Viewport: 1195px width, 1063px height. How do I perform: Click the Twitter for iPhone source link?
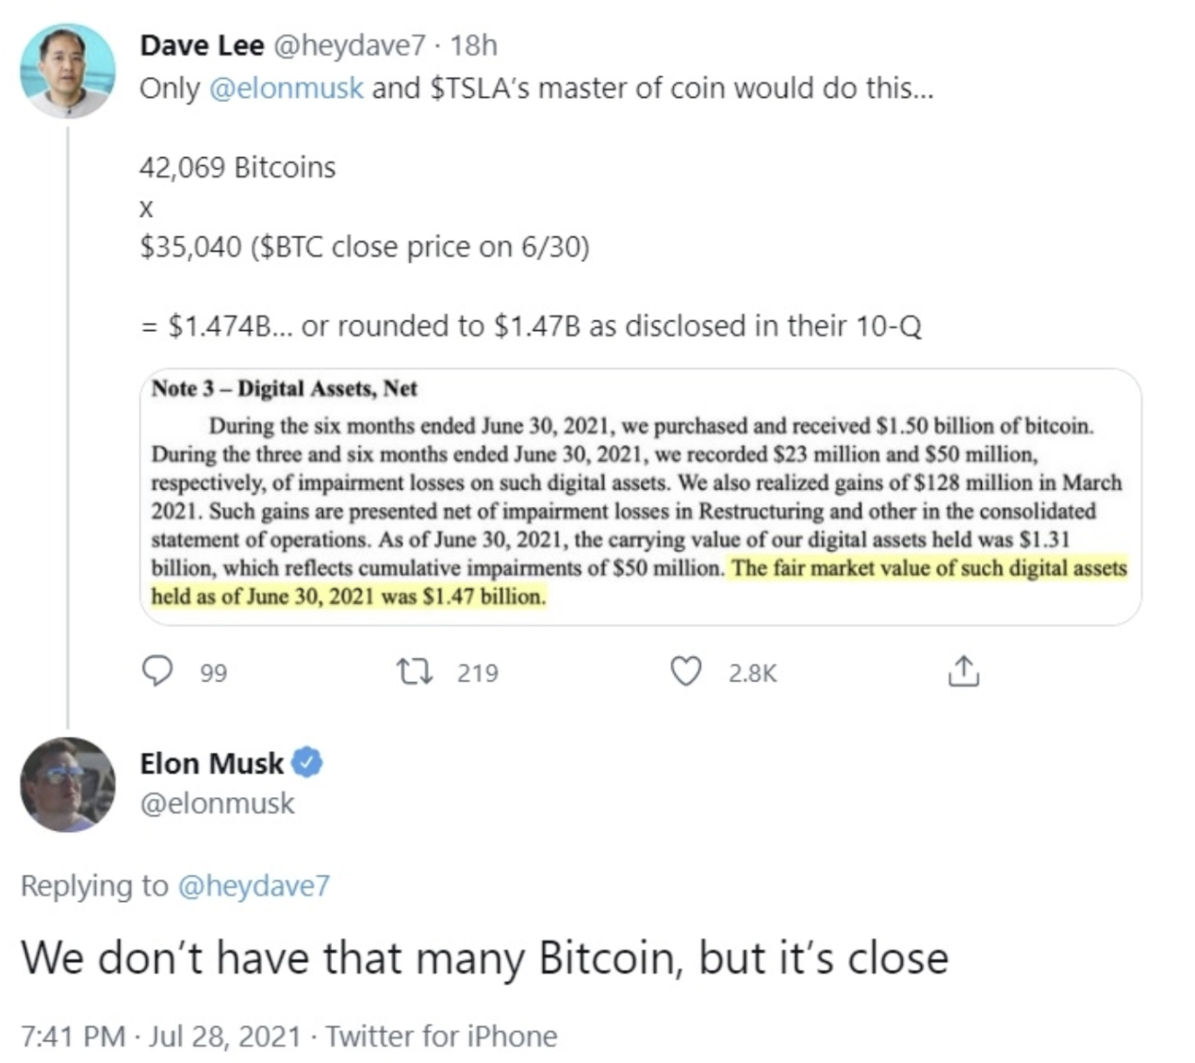pos(442,1037)
